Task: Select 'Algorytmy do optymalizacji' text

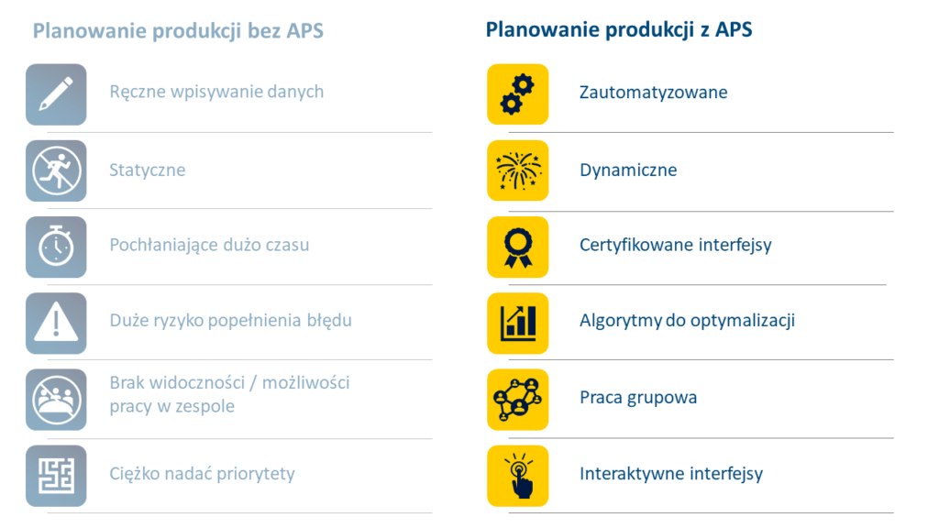Action: coord(687,321)
